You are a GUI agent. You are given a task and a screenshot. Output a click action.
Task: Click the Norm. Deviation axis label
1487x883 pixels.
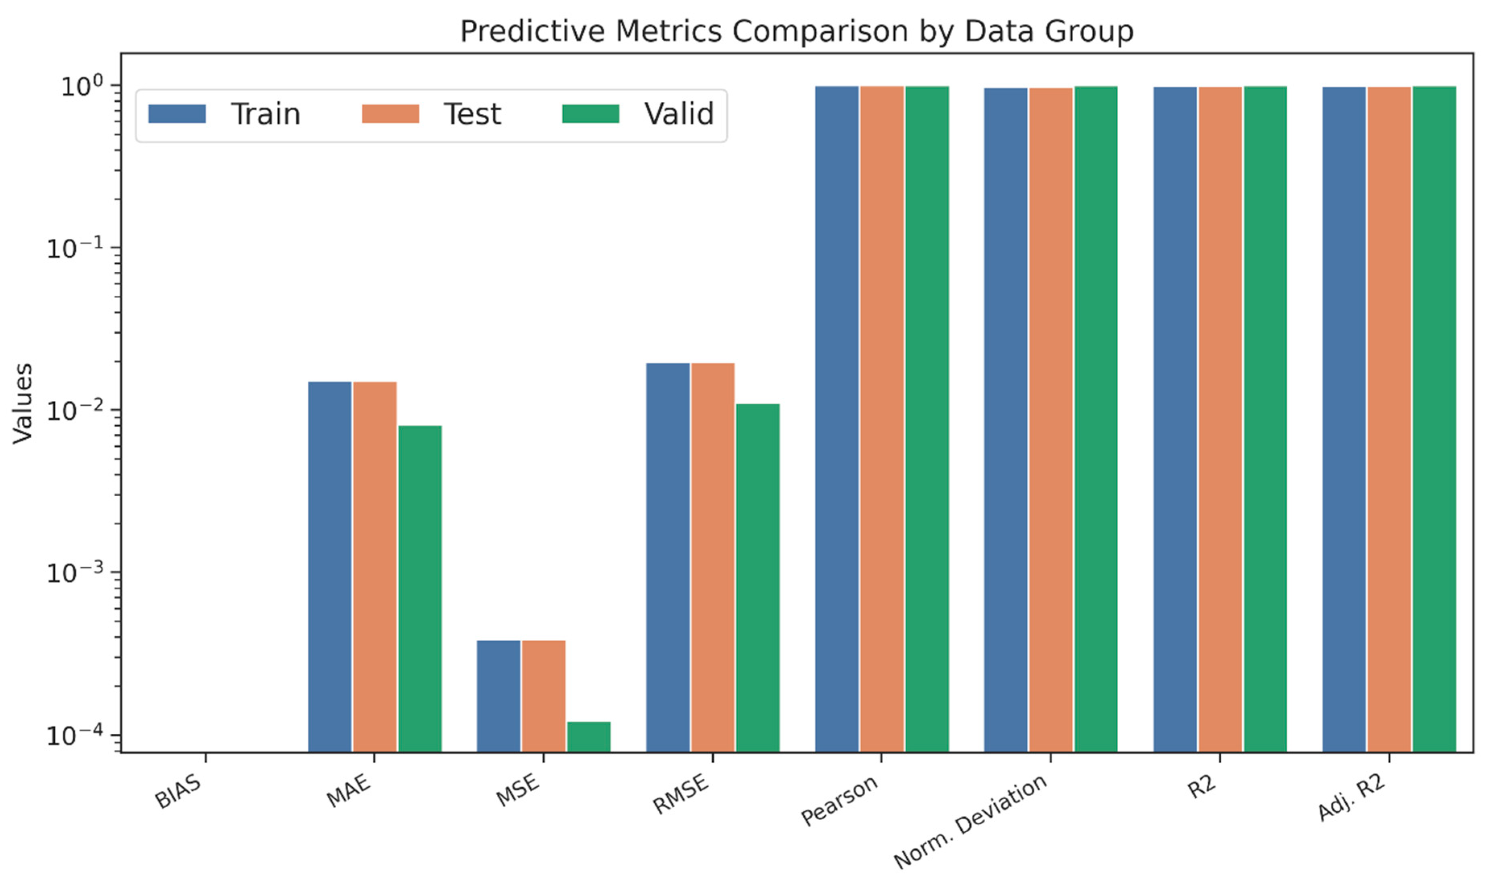pos(970,821)
